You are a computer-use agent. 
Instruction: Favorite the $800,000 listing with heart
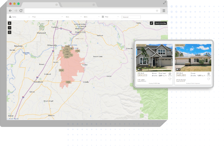click(x=170, y=79)
